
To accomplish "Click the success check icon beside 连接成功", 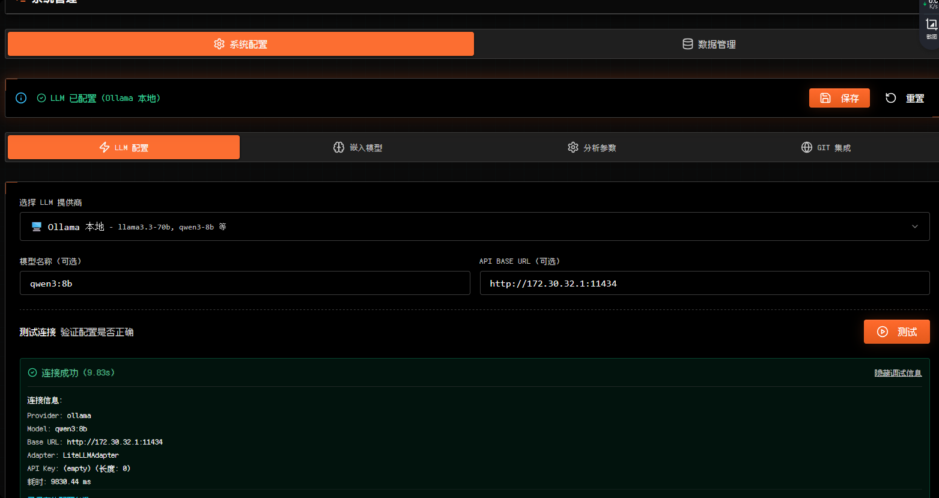I will pyautogui.click(x=32, y=372).
